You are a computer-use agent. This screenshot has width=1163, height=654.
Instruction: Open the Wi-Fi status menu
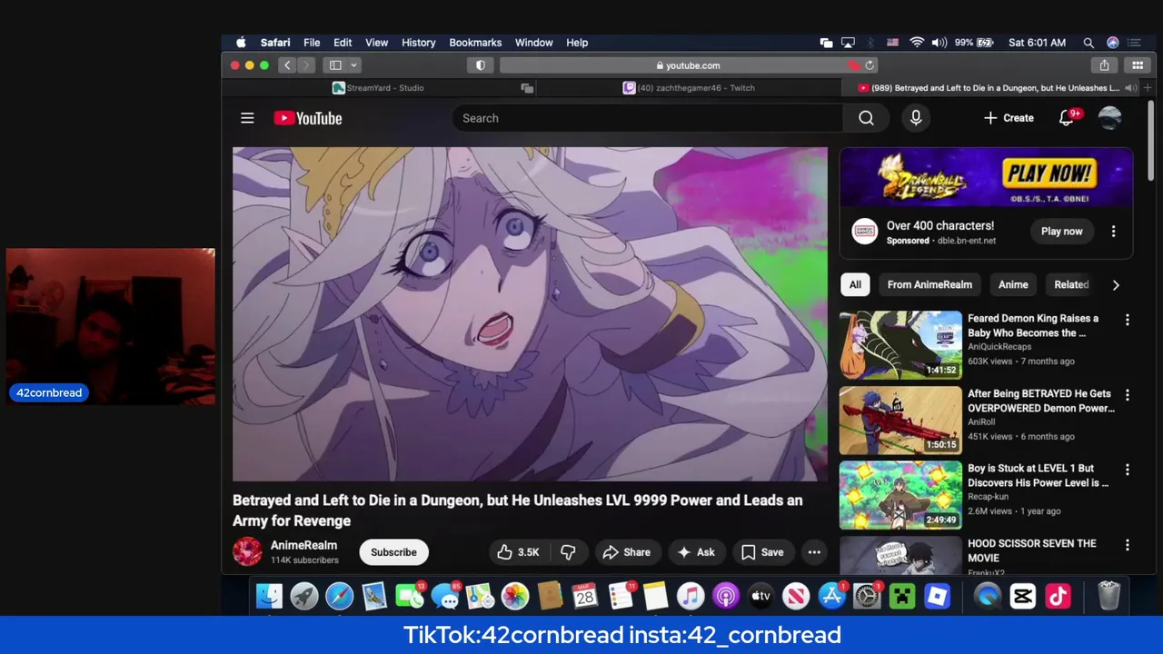[x=917, y=43]
